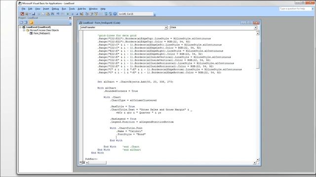Image resolution: width=316 pixels, height=177 pixels.
Task: Collapse the Microsoft Access Class Objects folder
Action: point(24,30)
